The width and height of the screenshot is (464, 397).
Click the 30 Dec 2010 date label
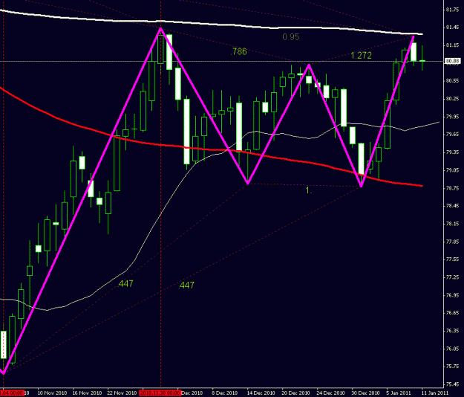(x=366, y=393)
